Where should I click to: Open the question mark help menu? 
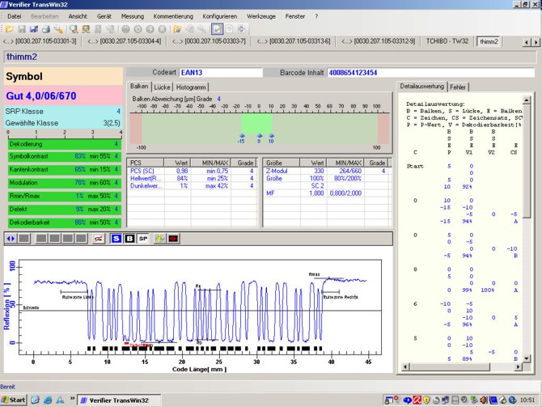click(316, 16)
